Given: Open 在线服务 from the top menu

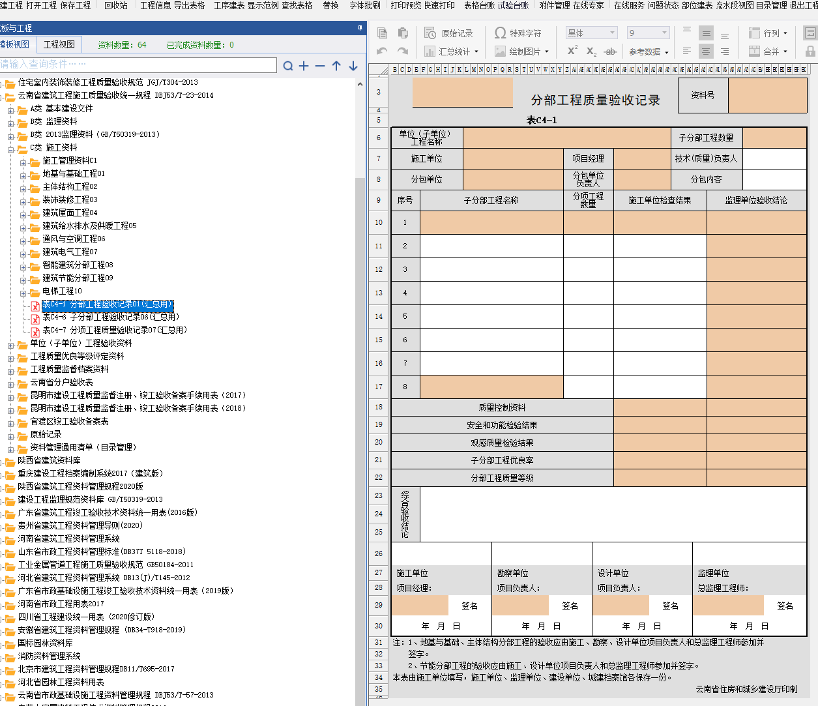Looking at the screenshot, I should (x=629, y=5).
